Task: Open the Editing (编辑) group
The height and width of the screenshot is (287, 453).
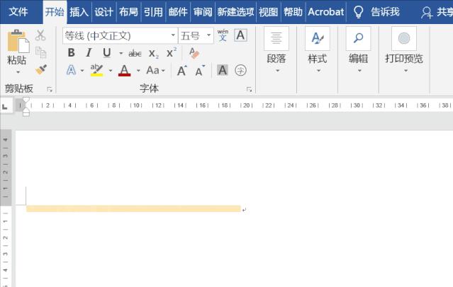Action: coord(358,50)
